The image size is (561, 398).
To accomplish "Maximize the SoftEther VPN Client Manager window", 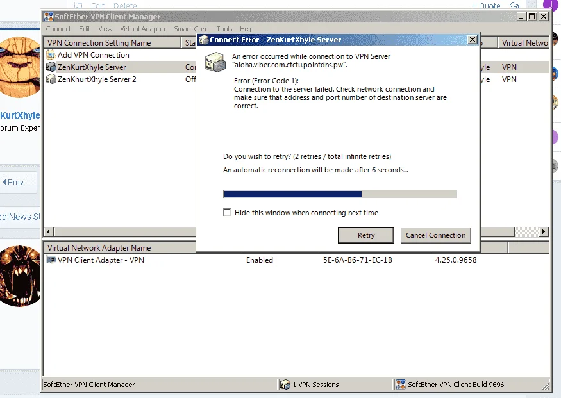I will (x=532, y=16).
